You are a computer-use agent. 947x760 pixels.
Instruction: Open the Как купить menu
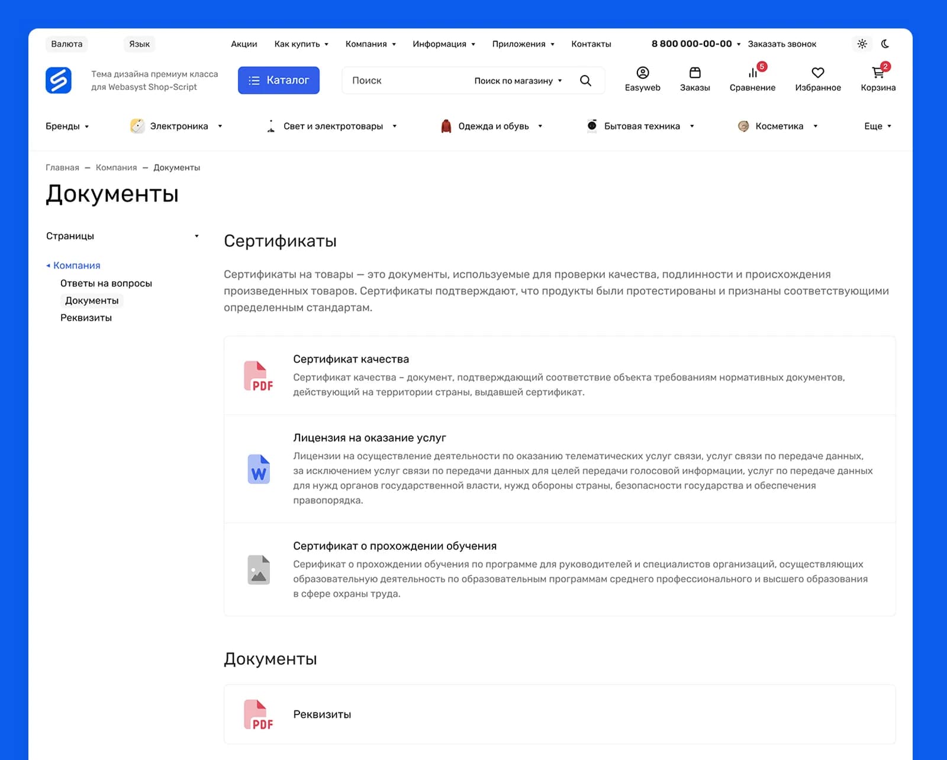coord(301,44)
